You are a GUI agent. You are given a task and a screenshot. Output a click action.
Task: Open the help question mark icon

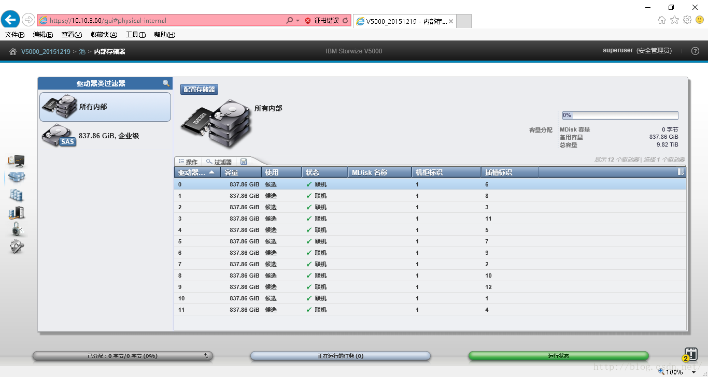pos(696,51)
